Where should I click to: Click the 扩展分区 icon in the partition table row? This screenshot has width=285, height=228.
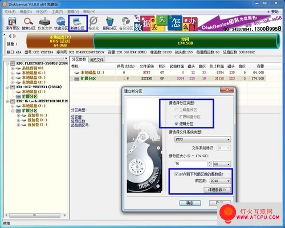76,78
